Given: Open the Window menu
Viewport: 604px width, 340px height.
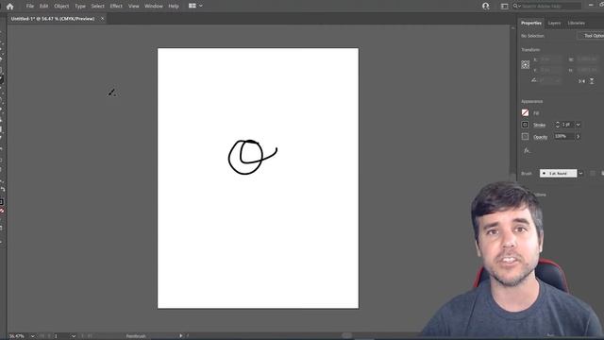Looking at the screenshot, I should (153, 7).
